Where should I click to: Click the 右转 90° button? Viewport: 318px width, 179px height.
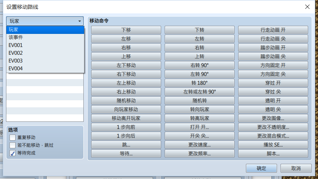(200, 65)
